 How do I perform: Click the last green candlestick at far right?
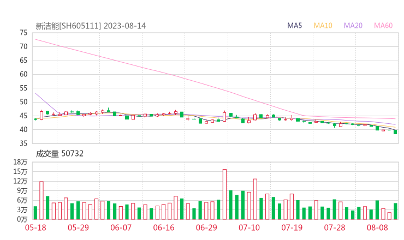(x=395, y=132)
